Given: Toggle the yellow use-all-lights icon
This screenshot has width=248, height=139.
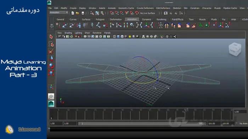Looking at the screenshot, I should pos(130,37).
